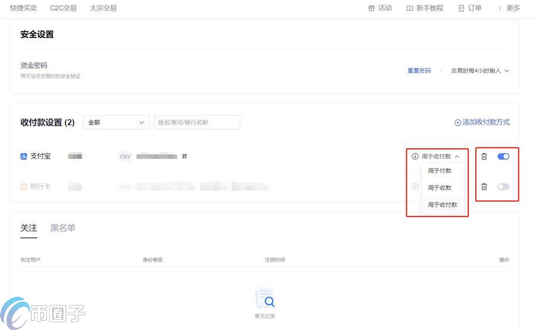Open the 更多 menu
Image resolution: width=535 pixels, height=330 pixels.
click(513, 8)
